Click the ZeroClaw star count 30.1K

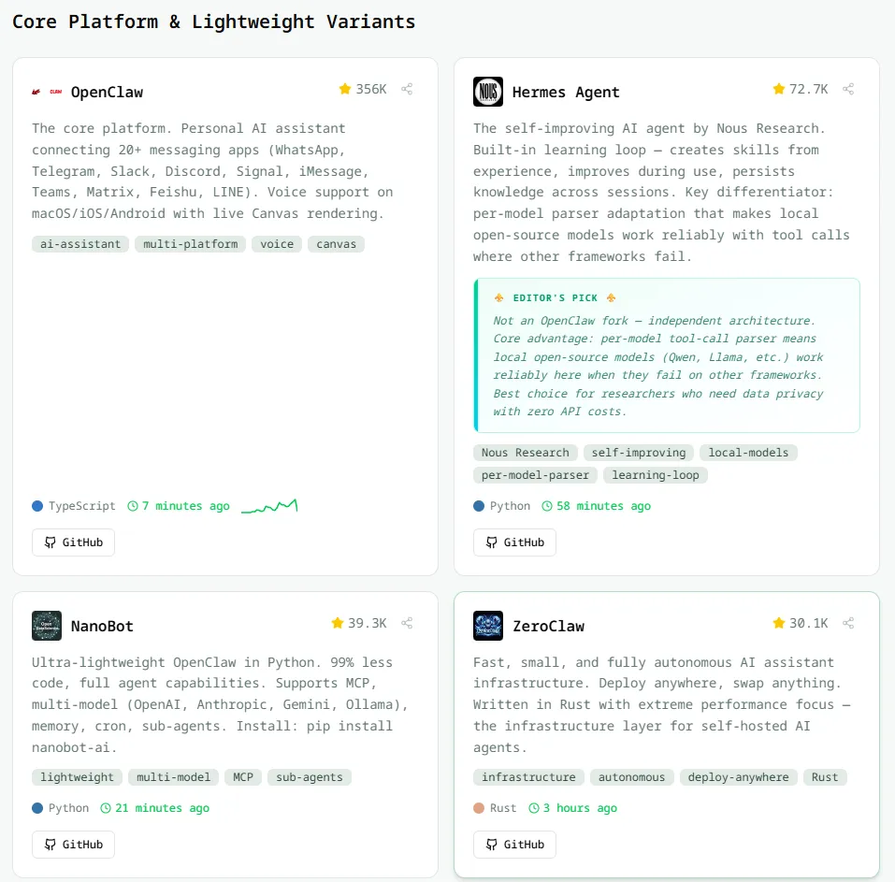point(801,623)
